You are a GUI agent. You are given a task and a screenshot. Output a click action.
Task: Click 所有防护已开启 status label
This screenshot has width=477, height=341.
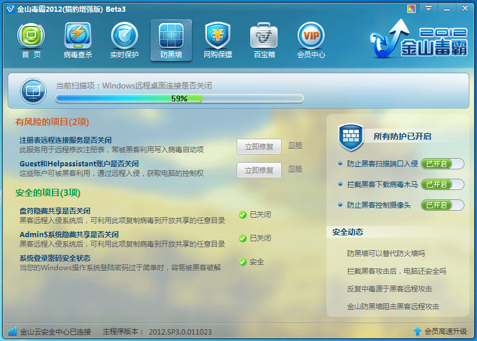click(x=402, y=136)
